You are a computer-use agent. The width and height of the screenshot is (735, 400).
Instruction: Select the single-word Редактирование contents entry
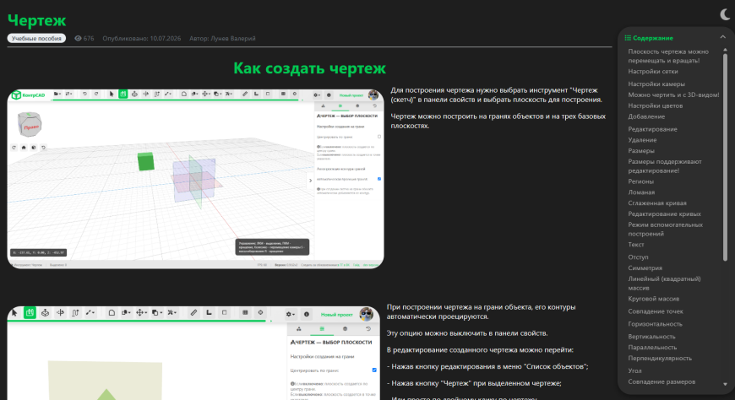point(652,129)
